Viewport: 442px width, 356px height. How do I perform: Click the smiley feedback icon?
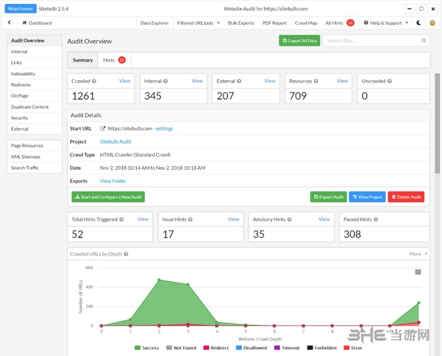[432, 23]
